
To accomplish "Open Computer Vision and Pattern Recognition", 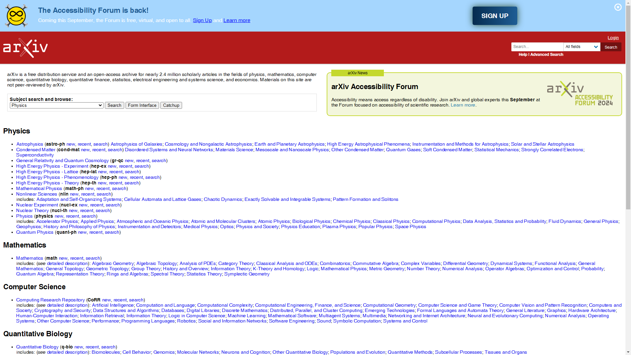I will click(543, 305).
